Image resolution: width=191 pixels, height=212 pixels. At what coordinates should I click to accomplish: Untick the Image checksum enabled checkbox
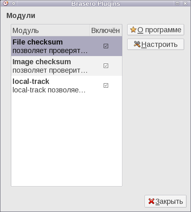click(106, 66)
